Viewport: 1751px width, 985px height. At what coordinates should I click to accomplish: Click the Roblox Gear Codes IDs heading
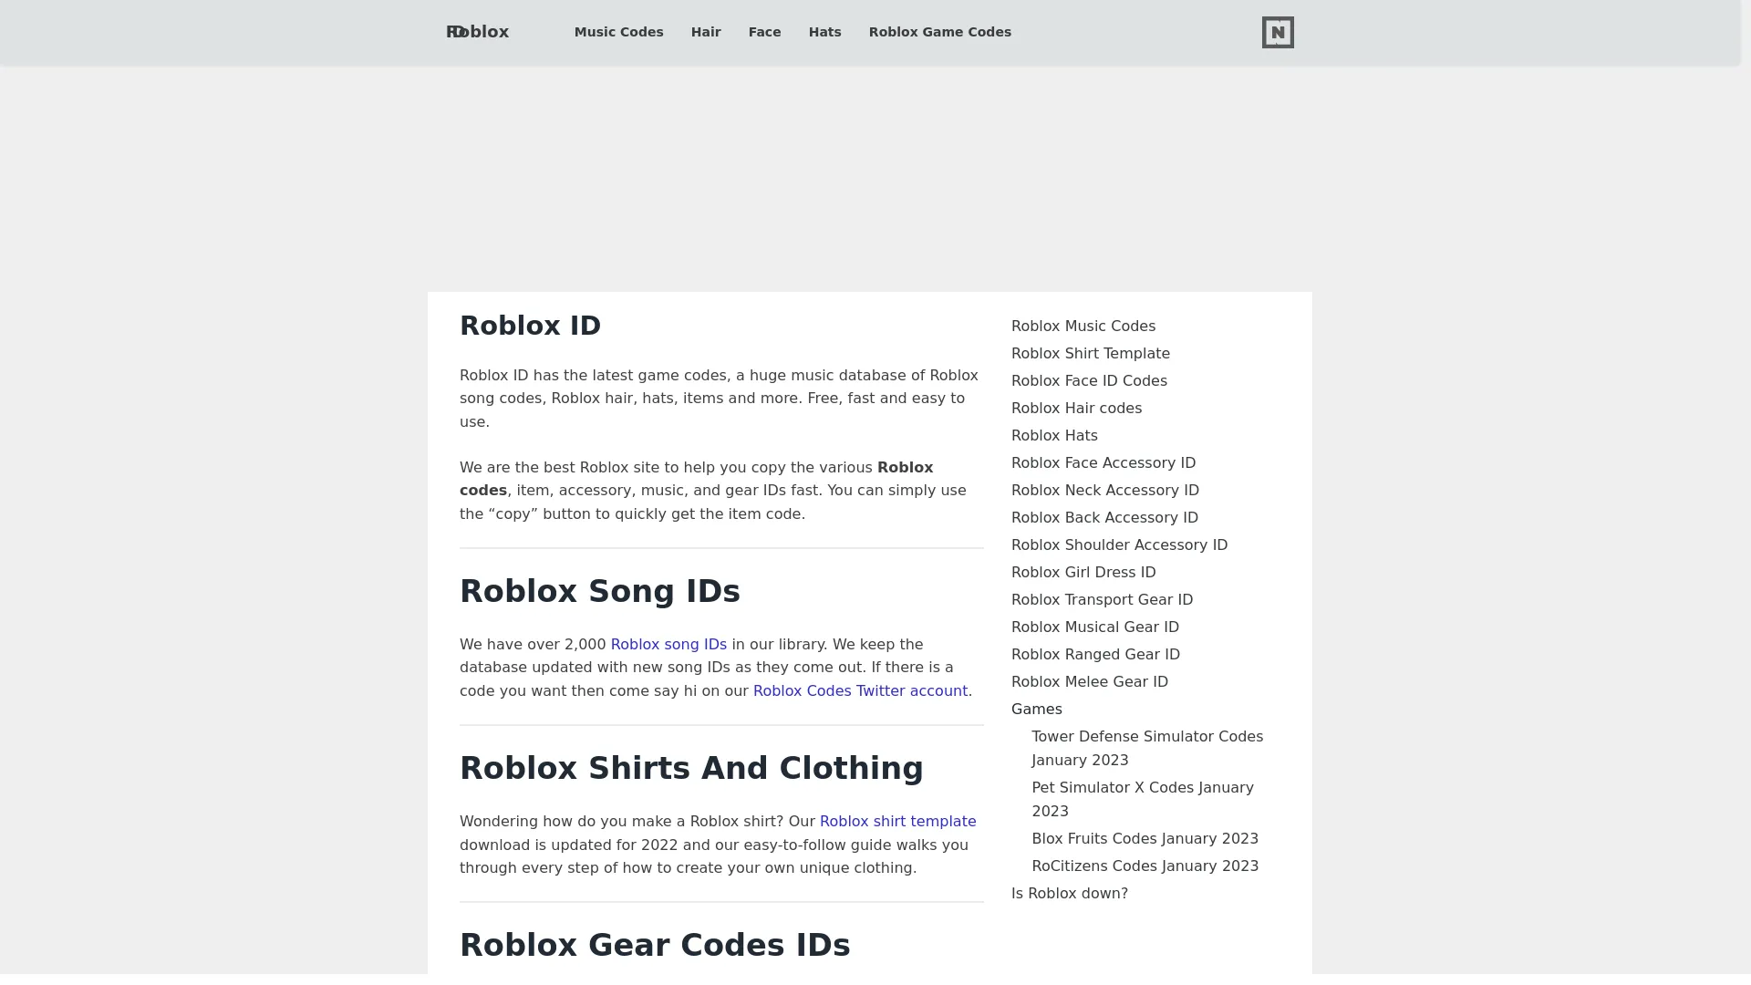[x=655, y=945]
